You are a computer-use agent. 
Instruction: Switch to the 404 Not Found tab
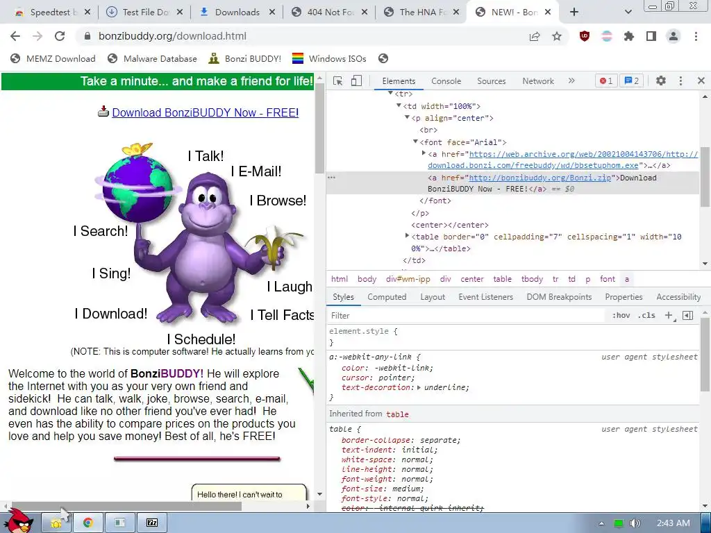pyautogui.click(x=328, y=12)
